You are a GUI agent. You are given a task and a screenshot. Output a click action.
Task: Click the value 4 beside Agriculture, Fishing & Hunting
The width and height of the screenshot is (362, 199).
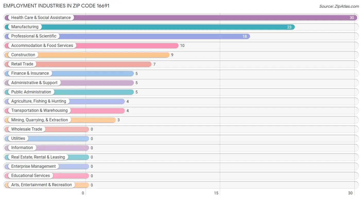pyautogui.click(x=128, y=102)
